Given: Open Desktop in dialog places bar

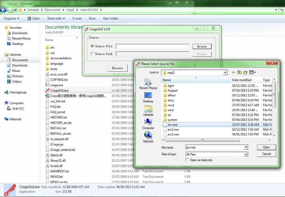Looking at the screenshot, I should pos(148,97).
